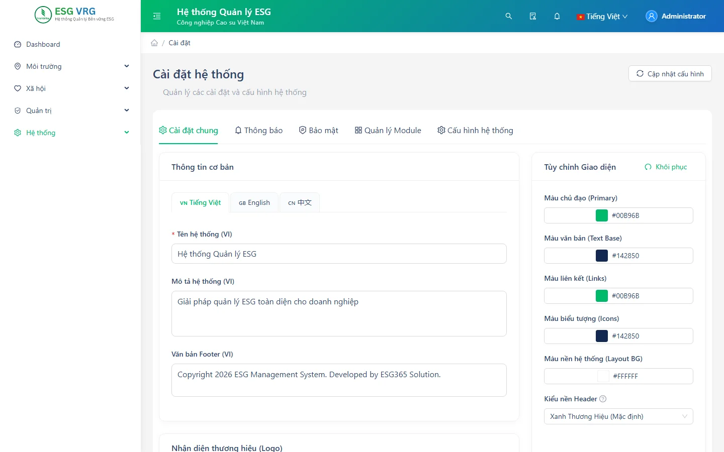Image resolution: width=724 pixels, height=452 pixels.
Task: Click the Administrator user avatar icon
Action: (652, 16)
